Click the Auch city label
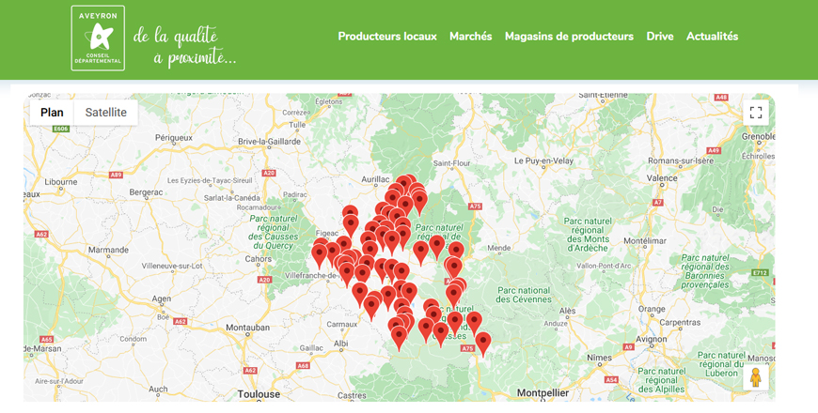The image size is (818, 413). (x=158, y=389)
